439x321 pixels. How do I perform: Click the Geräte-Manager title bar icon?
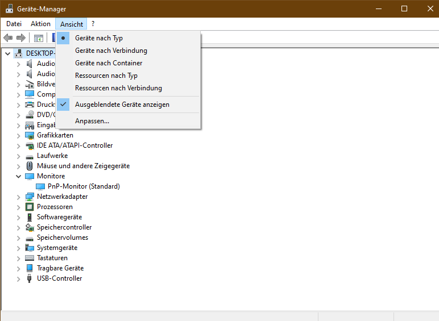click(9, 9)
